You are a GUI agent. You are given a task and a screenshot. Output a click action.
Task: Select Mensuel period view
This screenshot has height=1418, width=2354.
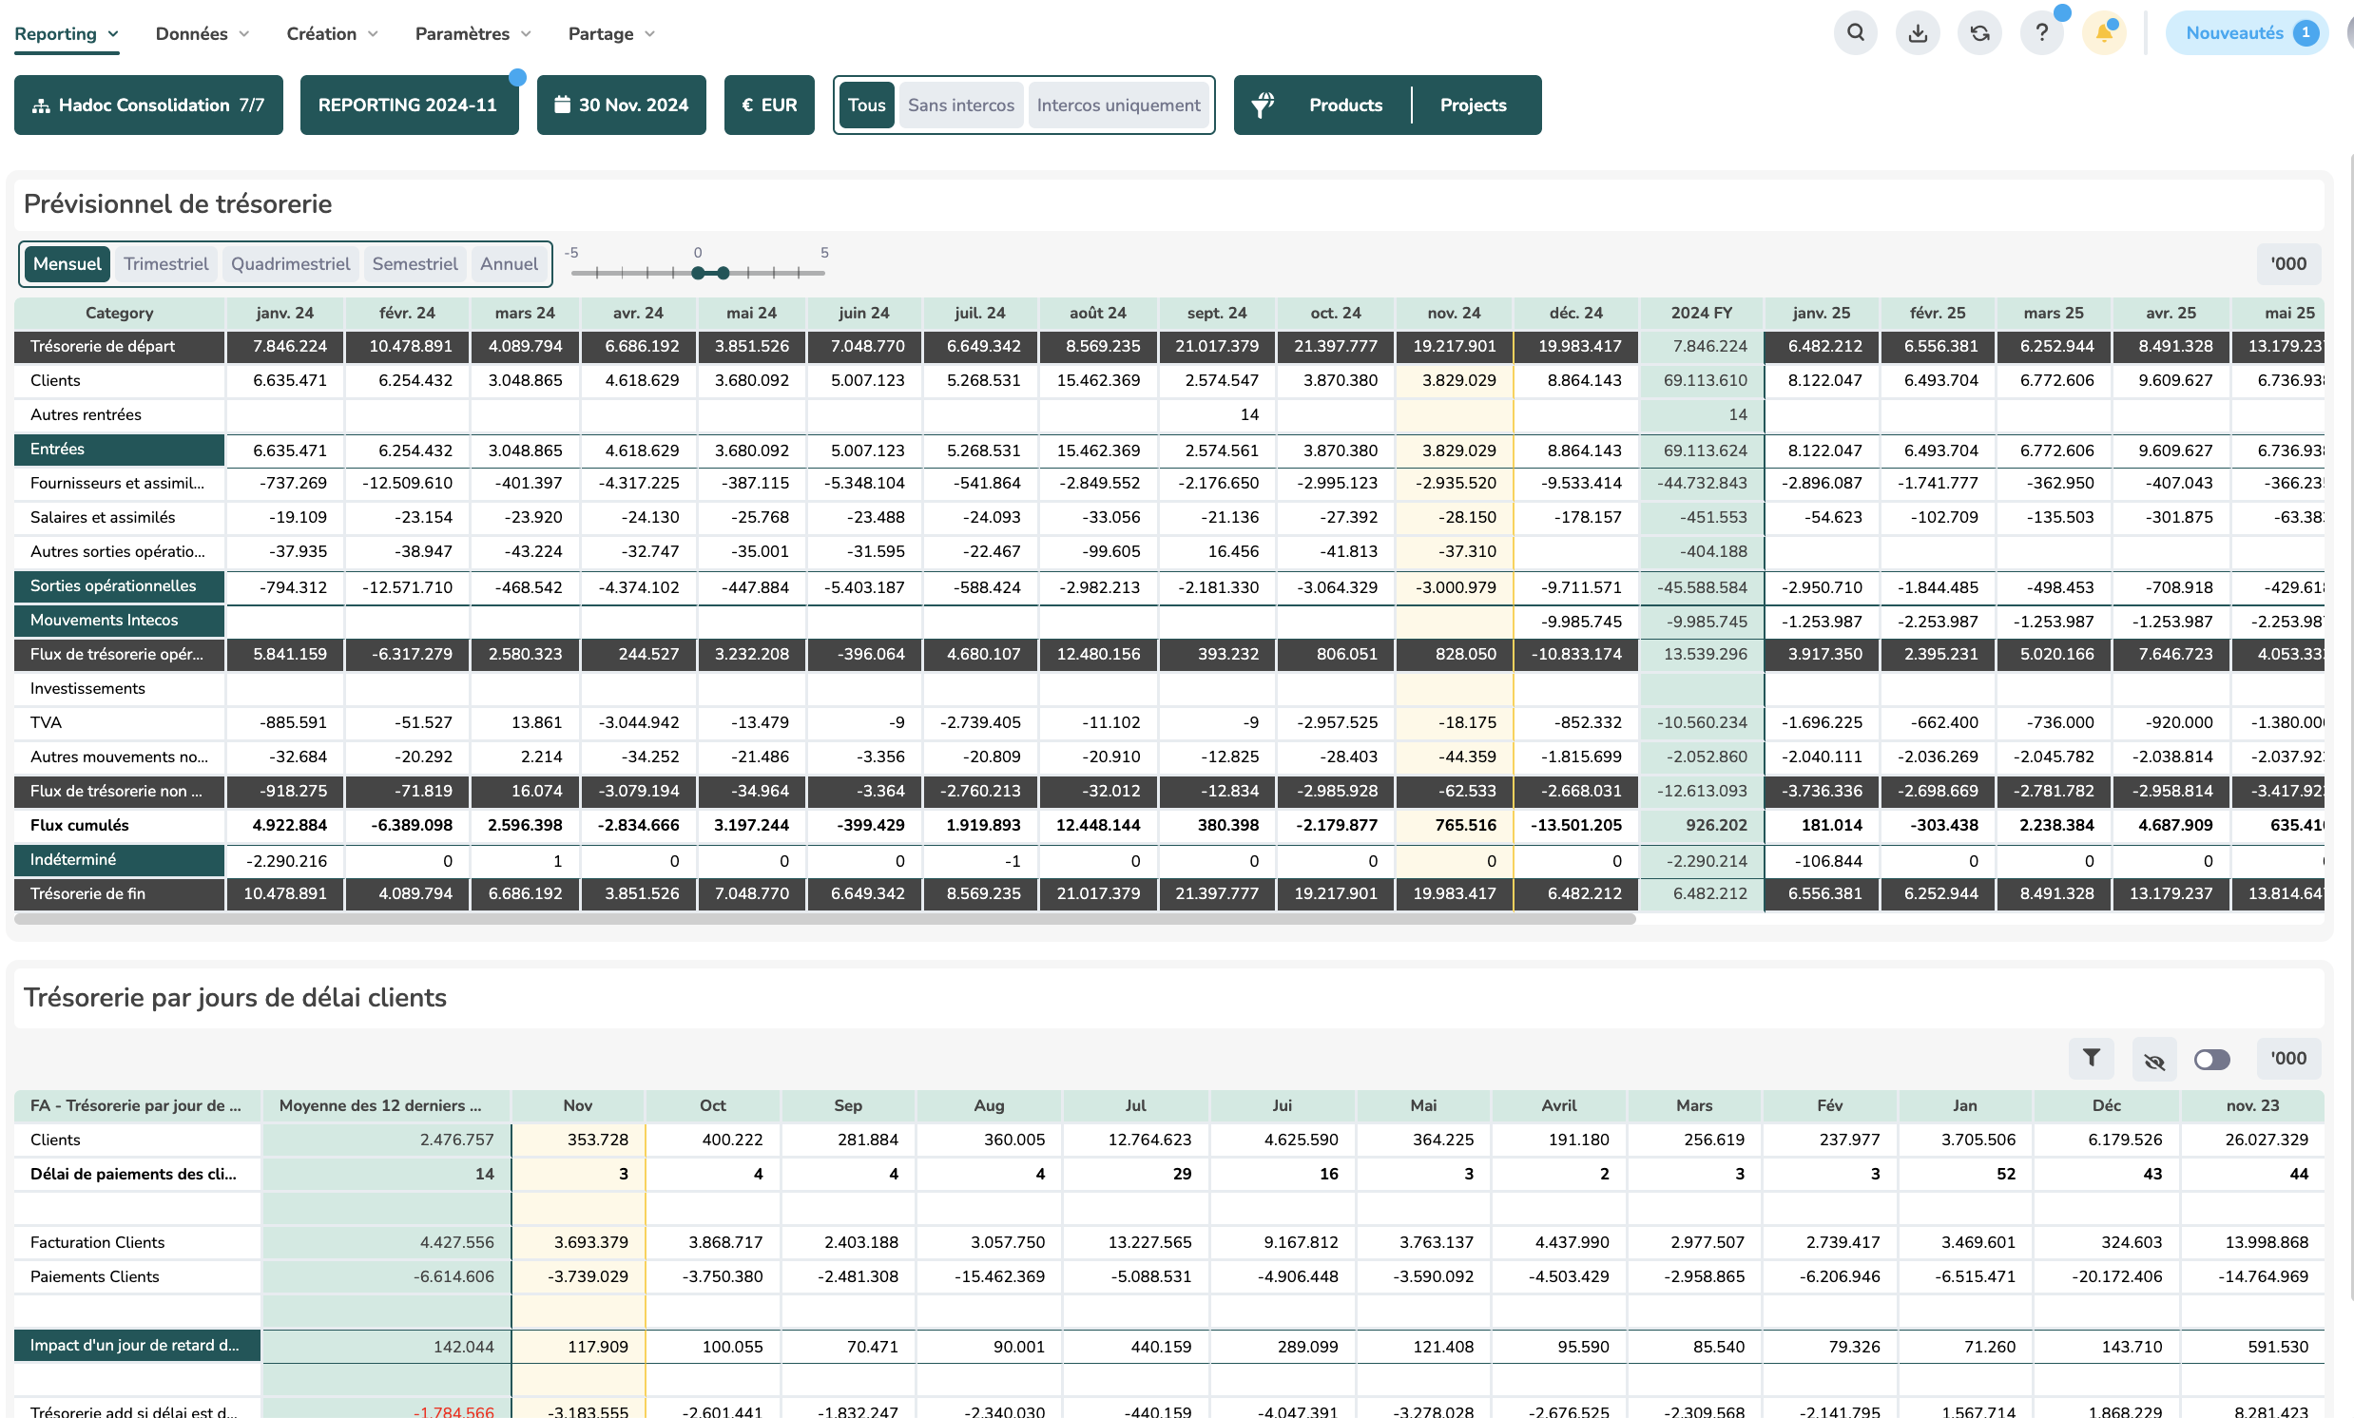[x=67, y=264]
